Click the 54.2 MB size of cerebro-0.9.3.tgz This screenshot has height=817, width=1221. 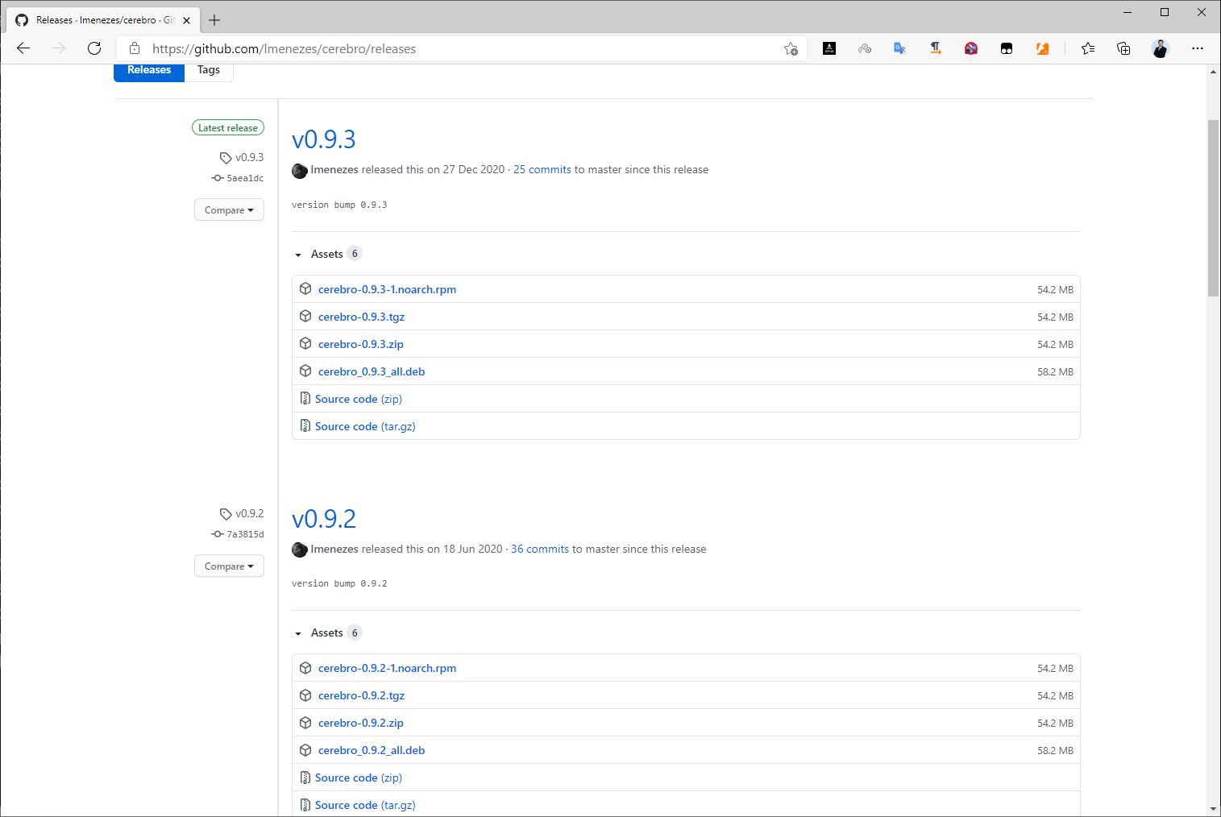(x=1055, y=317)
